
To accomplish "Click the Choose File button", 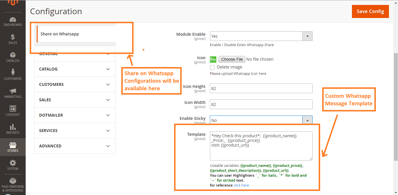I will point(232,59).
